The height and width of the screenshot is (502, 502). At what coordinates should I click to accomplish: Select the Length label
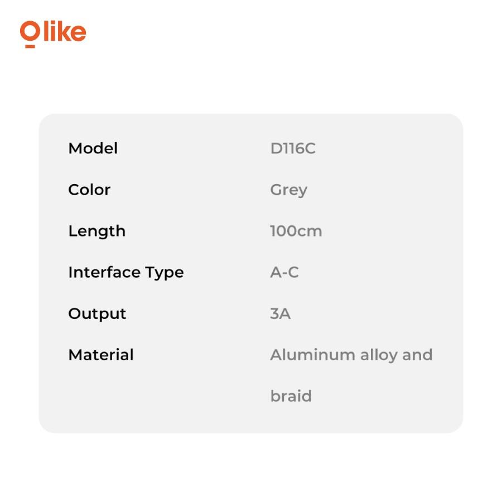[x=97, y=231]
